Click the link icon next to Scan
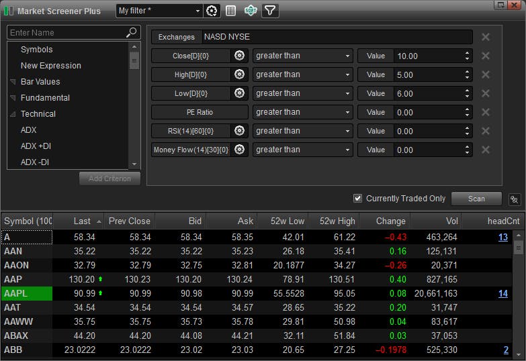The height and width of the screenshot is (361, 526). pyautogui.click(x=515, y=199)
